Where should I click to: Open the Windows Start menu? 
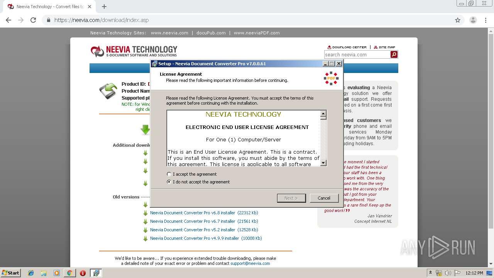11,273
